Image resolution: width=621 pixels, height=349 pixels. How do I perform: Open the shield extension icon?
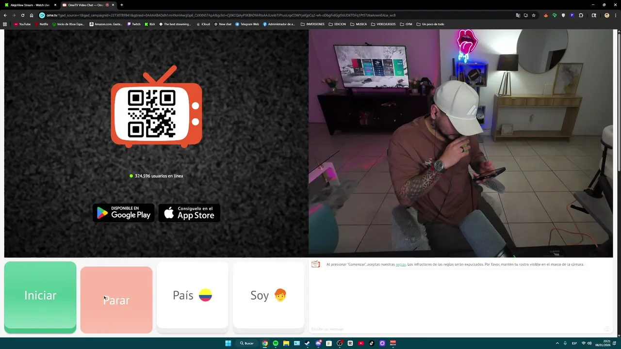click(x=563, y=16)
